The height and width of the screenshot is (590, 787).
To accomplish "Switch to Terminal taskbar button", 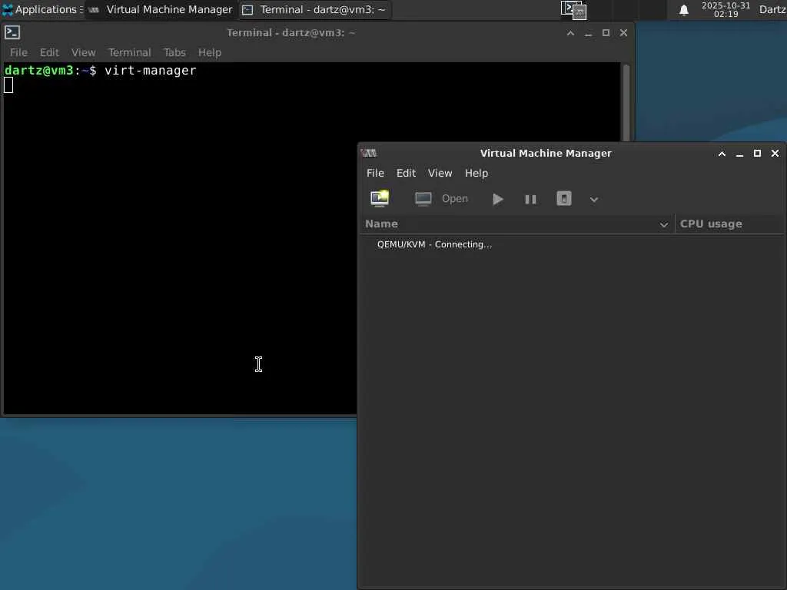I will 314,9.
